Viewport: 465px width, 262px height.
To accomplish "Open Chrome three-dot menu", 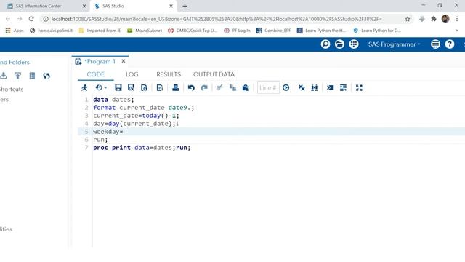I will (x=457, y=19).
